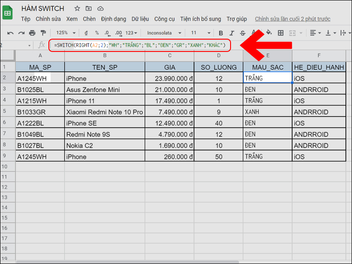Open the Google Sheets home icon

point(7,13)
